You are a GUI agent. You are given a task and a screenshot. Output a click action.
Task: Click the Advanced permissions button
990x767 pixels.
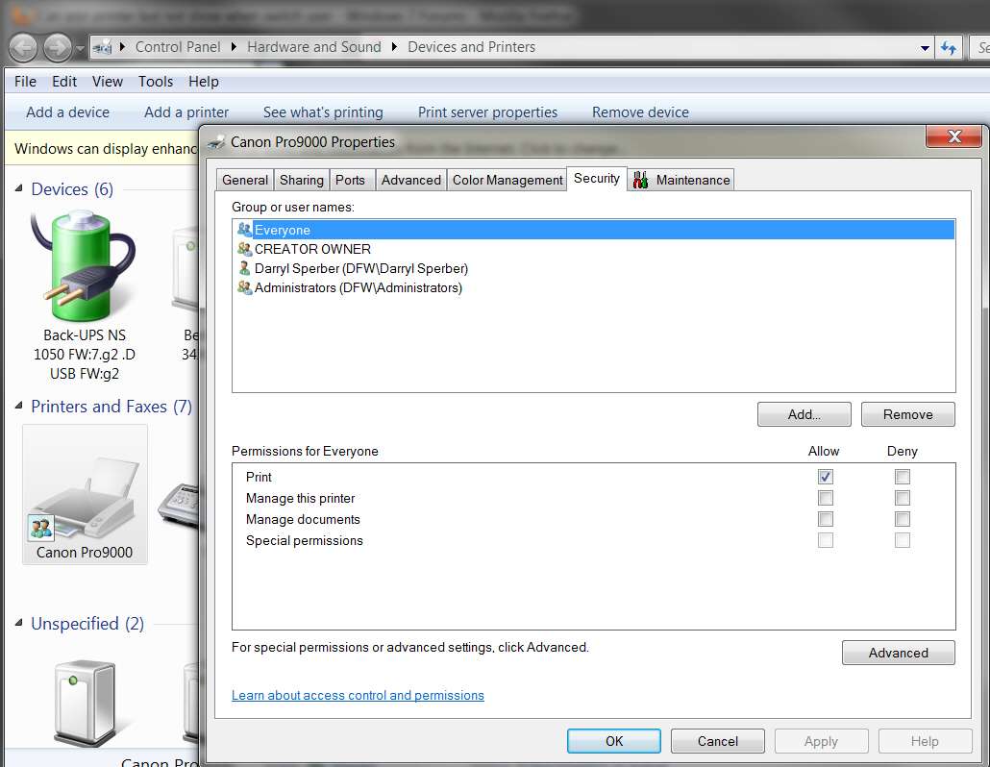898,653
